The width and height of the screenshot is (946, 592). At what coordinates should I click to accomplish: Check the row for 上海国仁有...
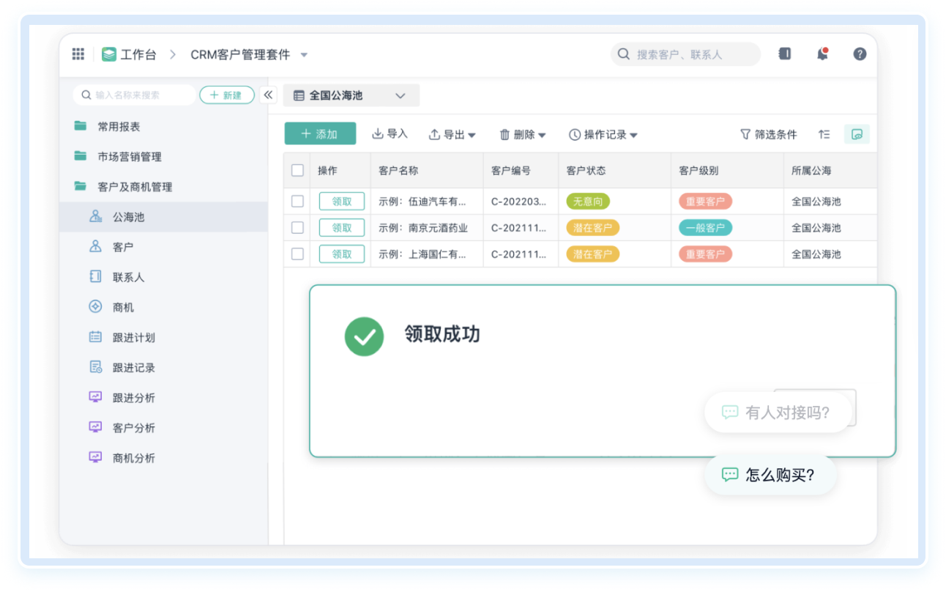coord(297,254)
